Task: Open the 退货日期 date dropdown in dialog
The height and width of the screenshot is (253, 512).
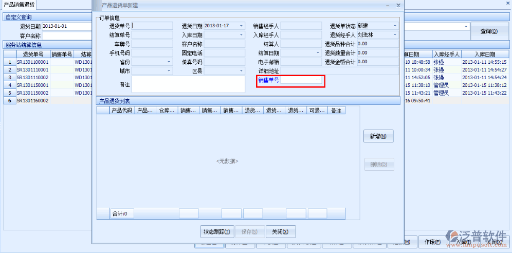Action: click(241, 26)
